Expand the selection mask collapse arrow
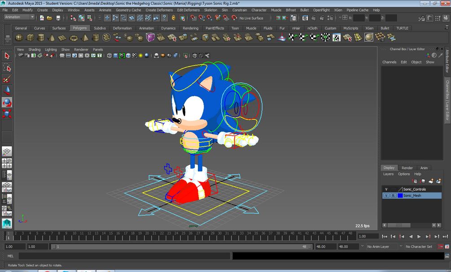The height and width of the screenshot is (272, 451). click(x=100, y=18)
